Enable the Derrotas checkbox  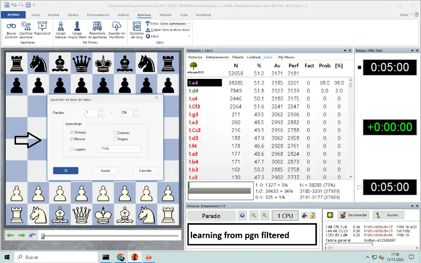click(x=115, y=133)
